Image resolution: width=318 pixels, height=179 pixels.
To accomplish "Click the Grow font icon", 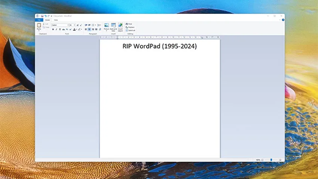I will [x=77, y=25].
